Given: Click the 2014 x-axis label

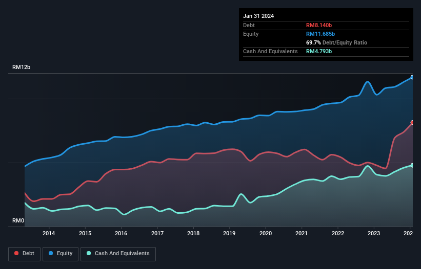Looking at the screenshot, I should pos(49,233).
